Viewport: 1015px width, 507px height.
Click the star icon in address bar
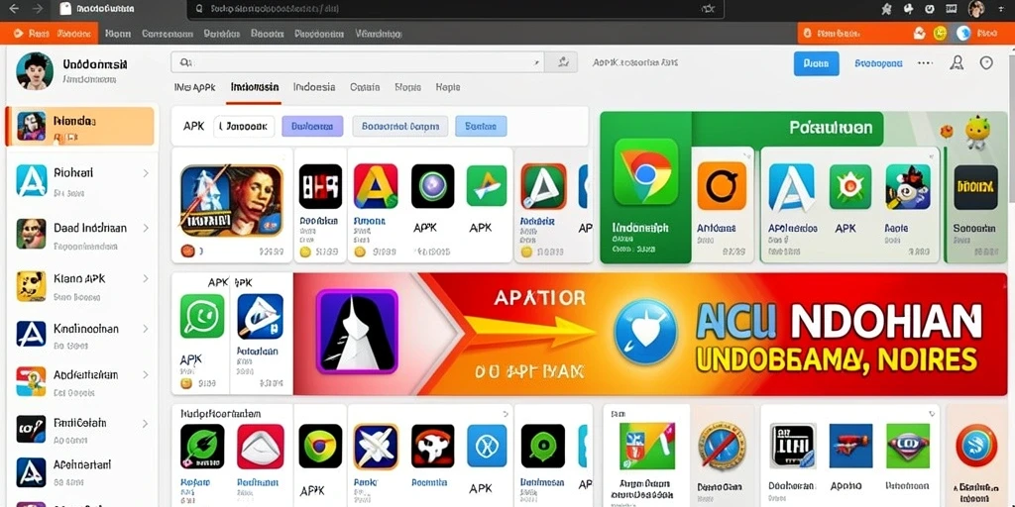[x=708, y=9]
